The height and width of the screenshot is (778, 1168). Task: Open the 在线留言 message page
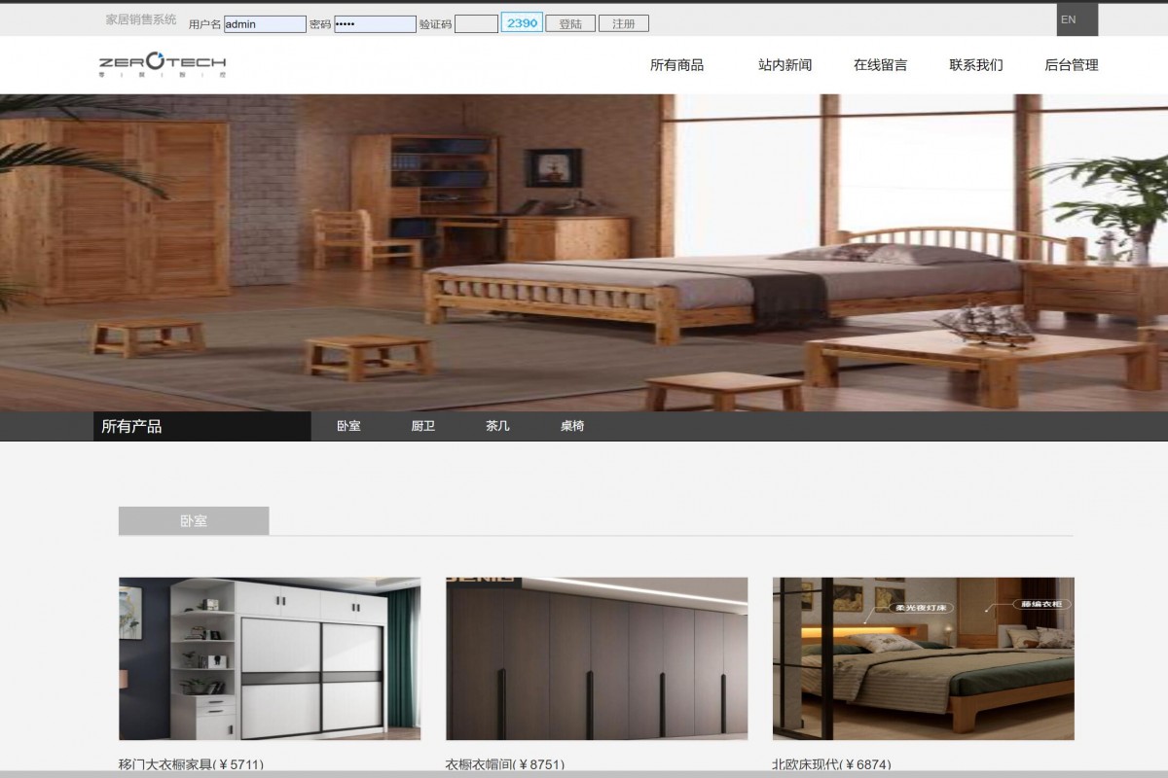880,65
